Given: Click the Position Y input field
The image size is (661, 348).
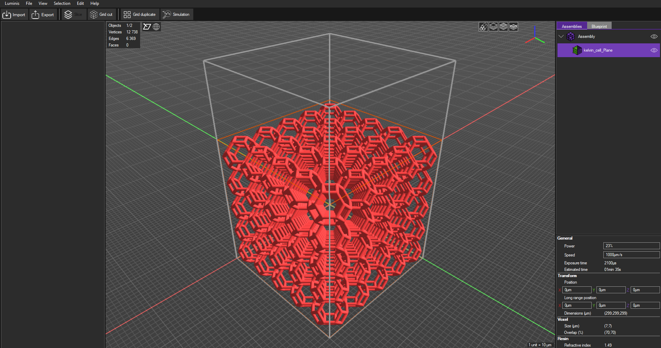Looking at the screenshot, I should 611,290.
